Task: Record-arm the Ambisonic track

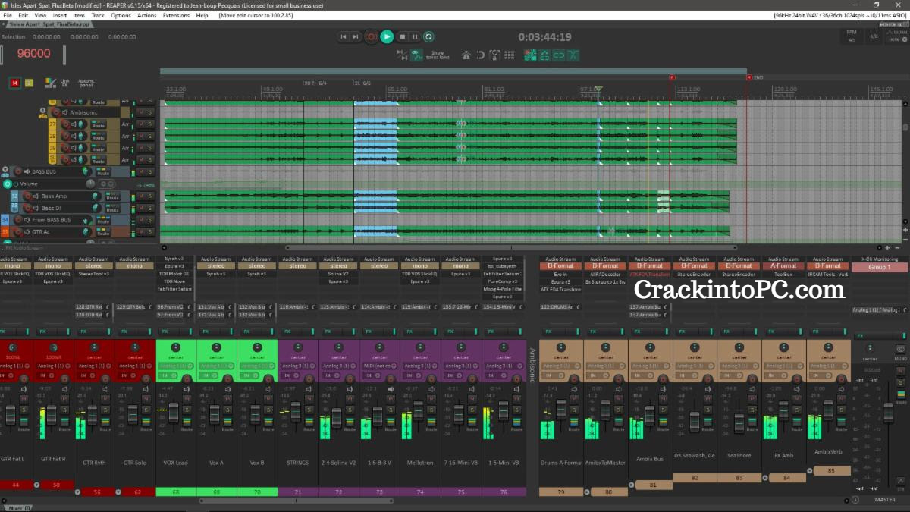Action: tap(55, 112)
